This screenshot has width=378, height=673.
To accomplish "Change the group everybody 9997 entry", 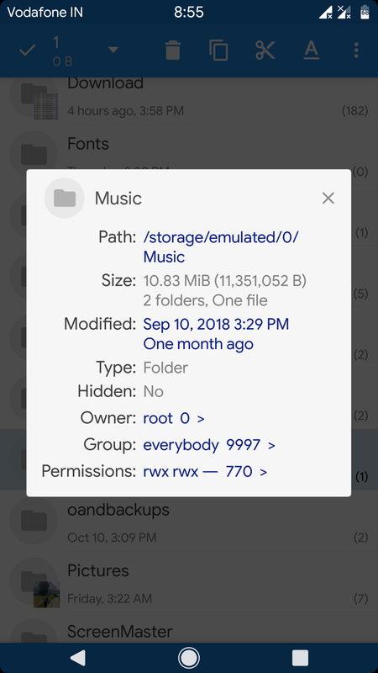I will point(209,445).
